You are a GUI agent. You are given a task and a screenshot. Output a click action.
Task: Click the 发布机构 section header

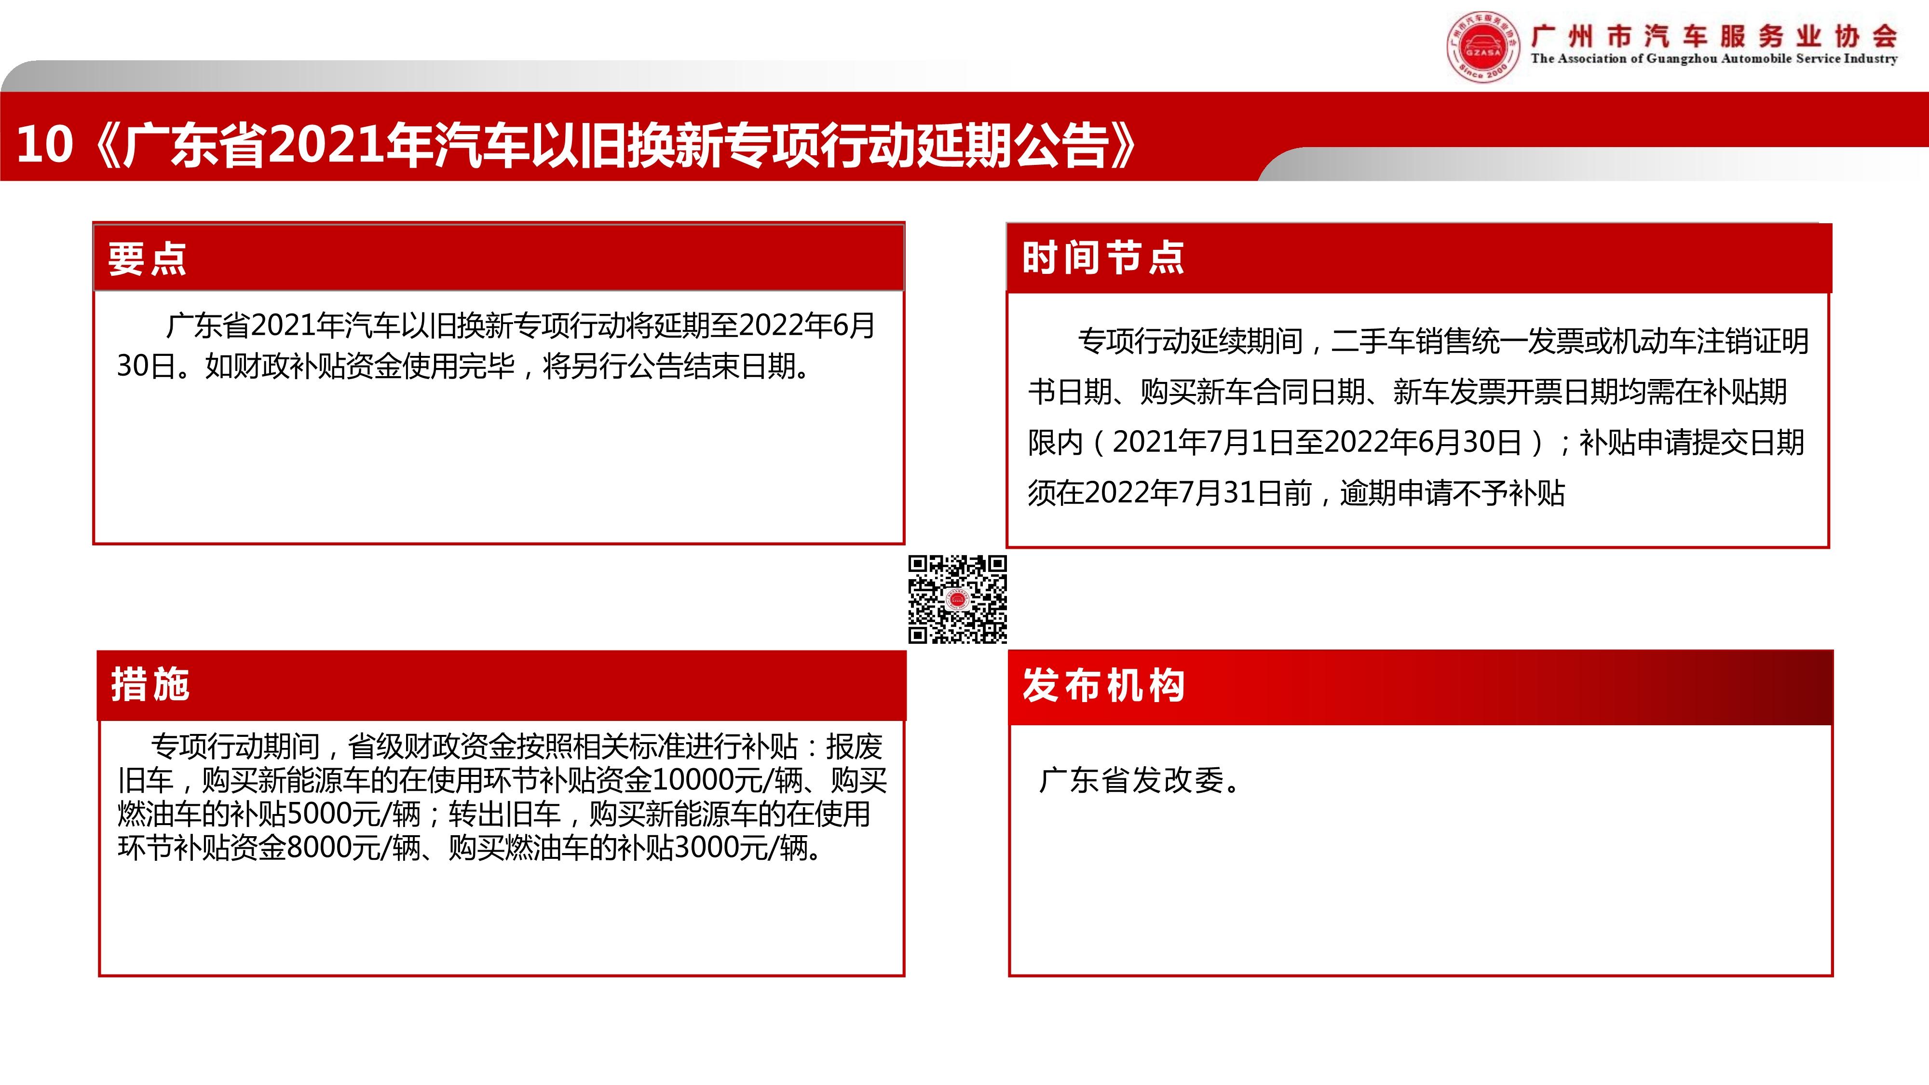pos(1421,687)
